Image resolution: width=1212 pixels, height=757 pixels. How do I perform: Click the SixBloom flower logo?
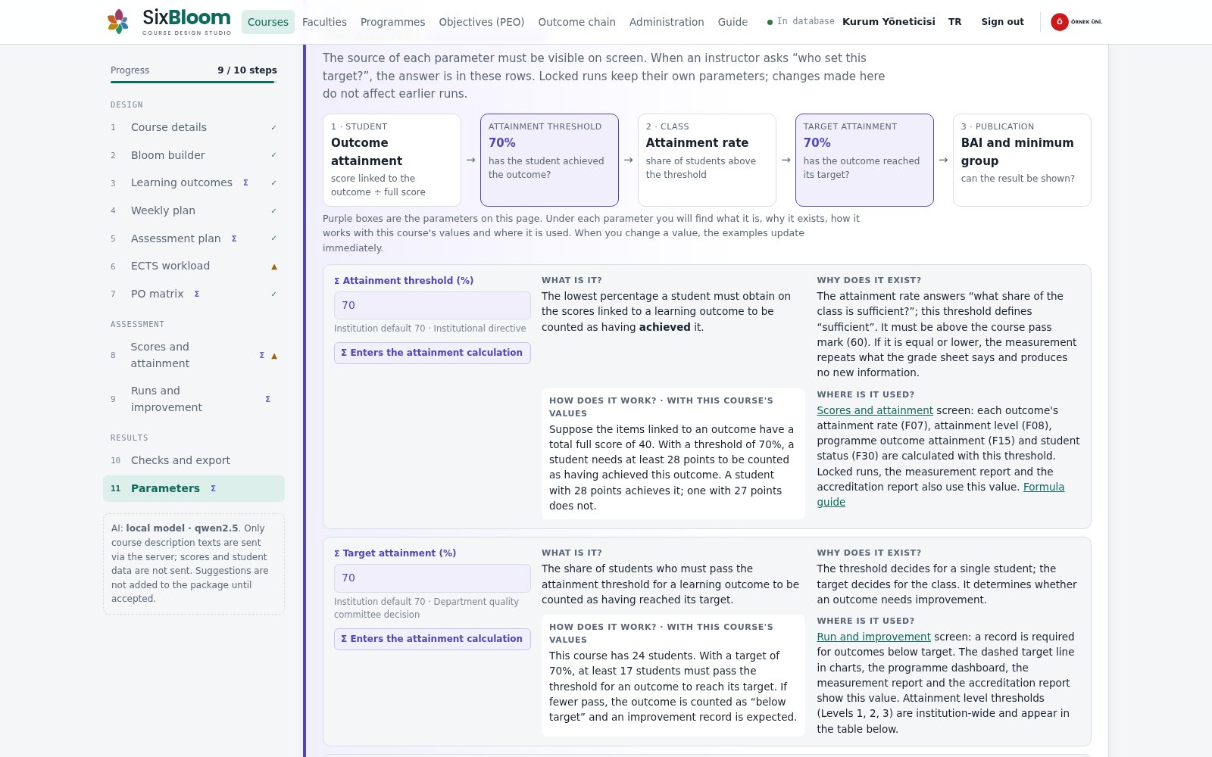(117, 21)
